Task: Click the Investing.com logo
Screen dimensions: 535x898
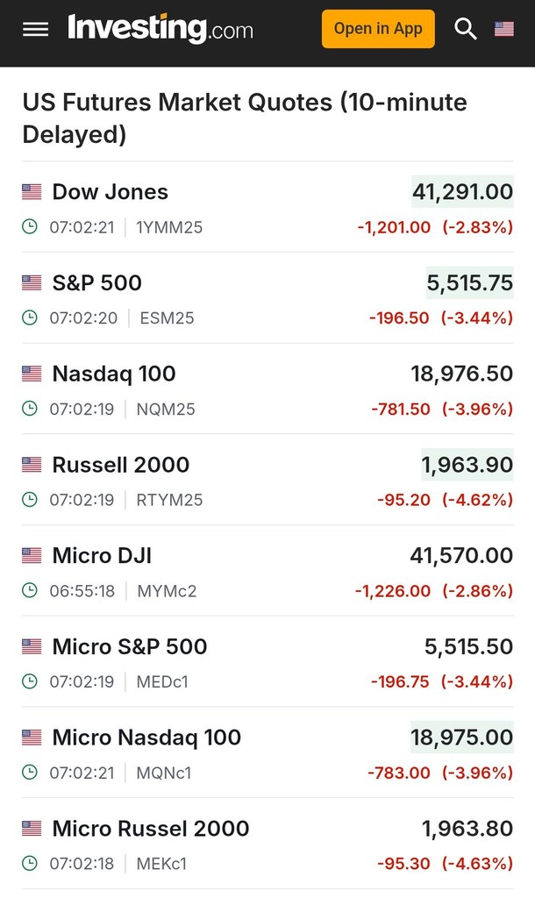Action: (x=160, y=29)
